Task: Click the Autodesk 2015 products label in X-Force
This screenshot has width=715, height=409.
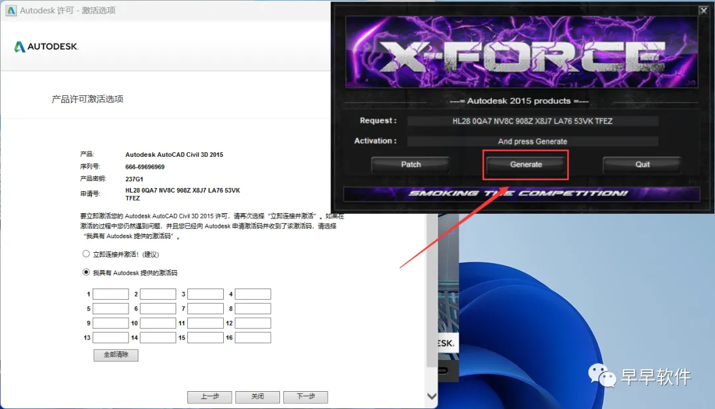Action: (x=519, y=101)
